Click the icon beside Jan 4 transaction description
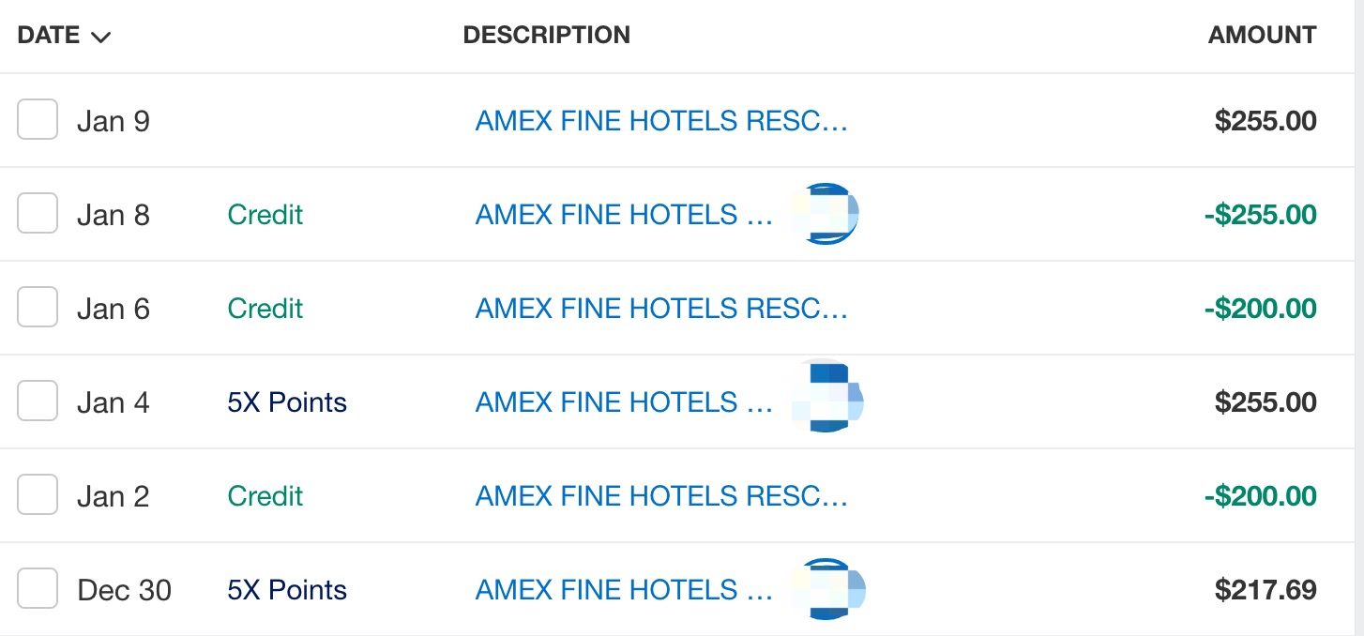 click(x=826, y=398)
